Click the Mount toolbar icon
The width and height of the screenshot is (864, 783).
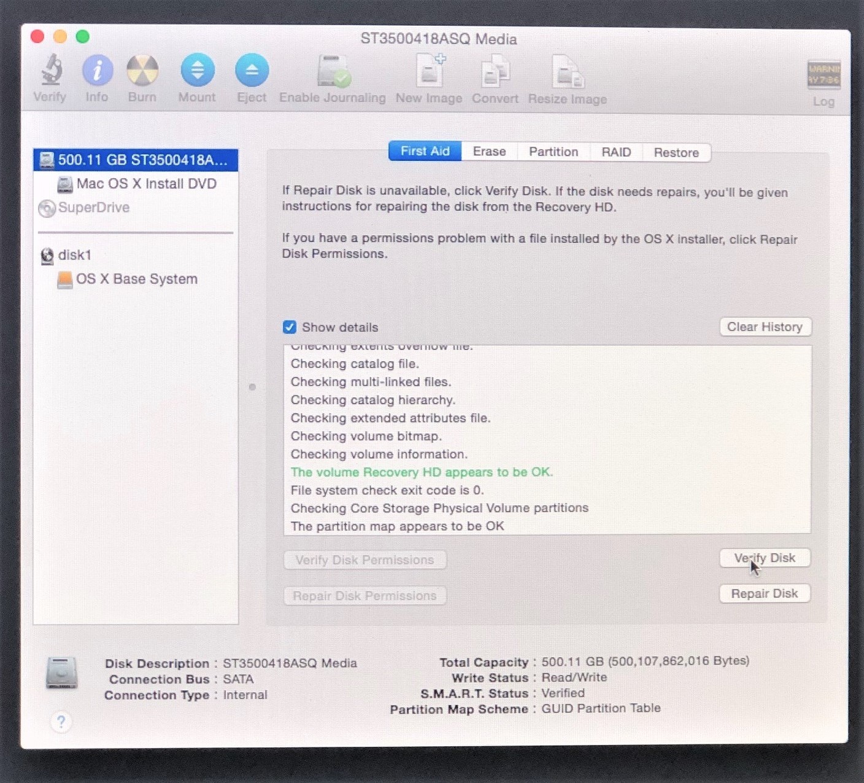click(197, 70)
